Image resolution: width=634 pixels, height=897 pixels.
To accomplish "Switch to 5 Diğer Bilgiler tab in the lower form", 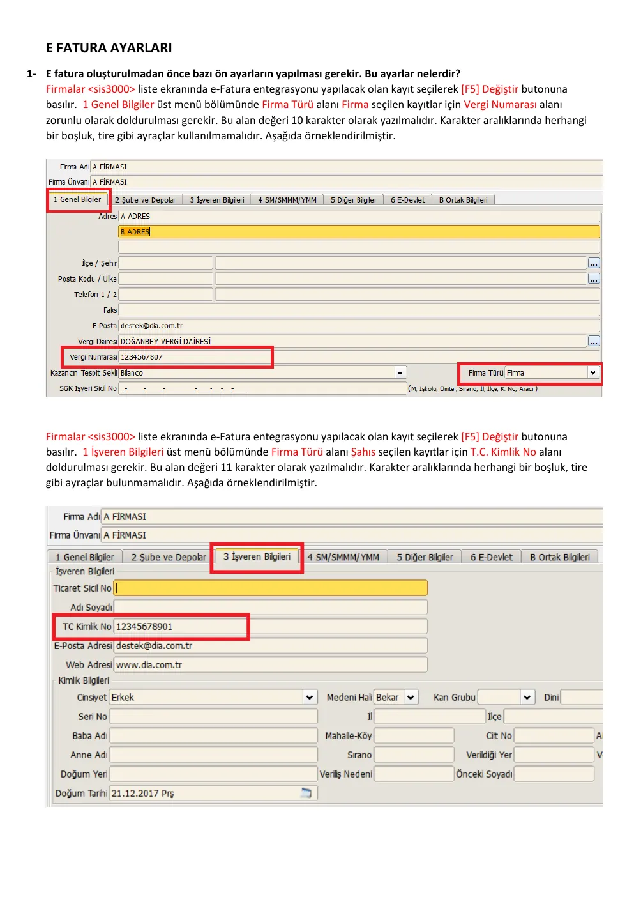I will [425, 557].
